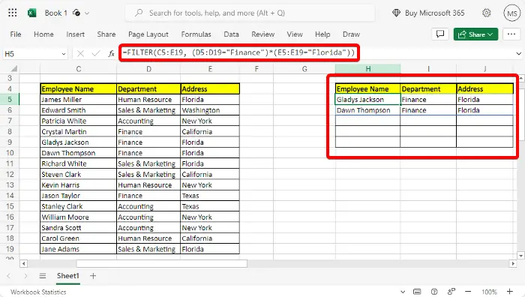Select column H header
This screenshot has width=525, height=297.
(x=368, y=69)
